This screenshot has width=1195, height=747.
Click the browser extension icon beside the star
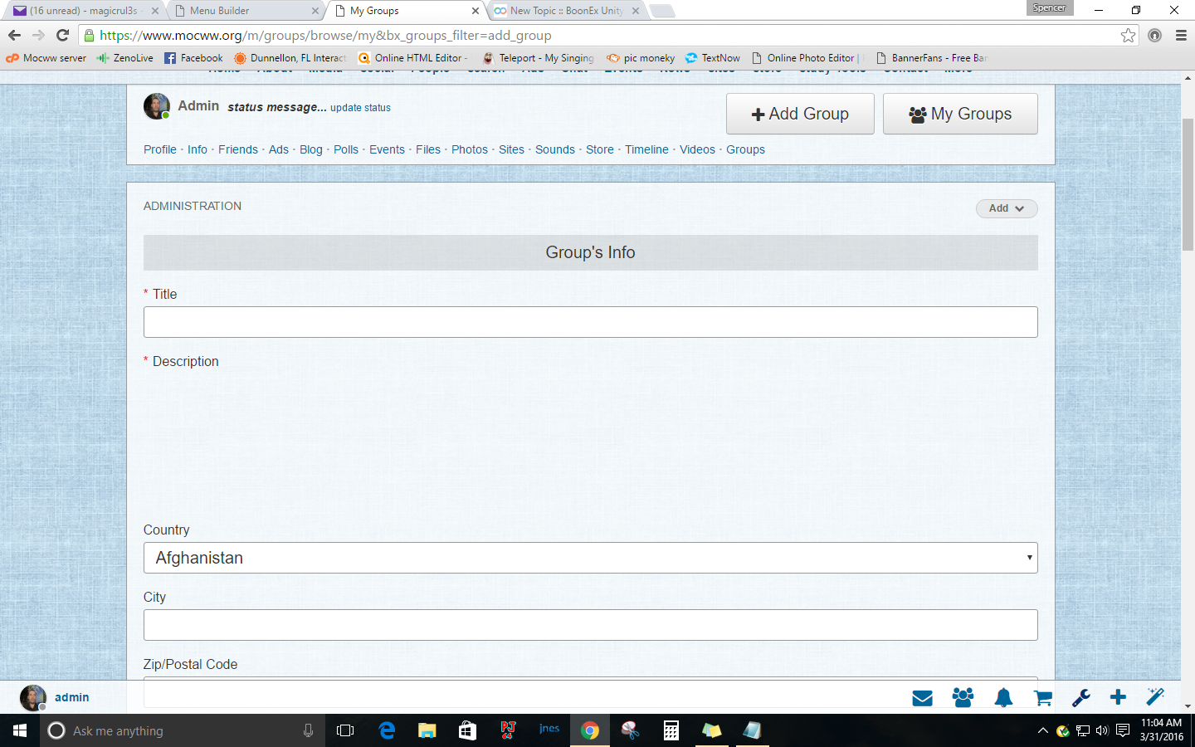[x=1154, y=36]
